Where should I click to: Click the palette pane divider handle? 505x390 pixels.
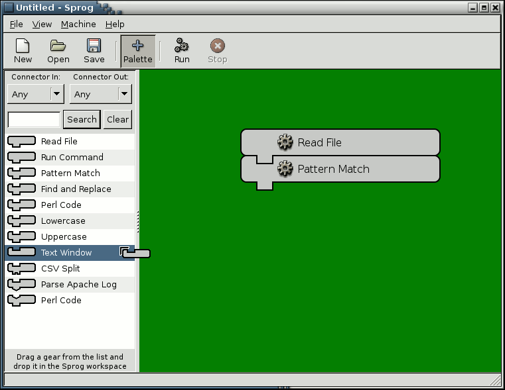pos(137,221)
